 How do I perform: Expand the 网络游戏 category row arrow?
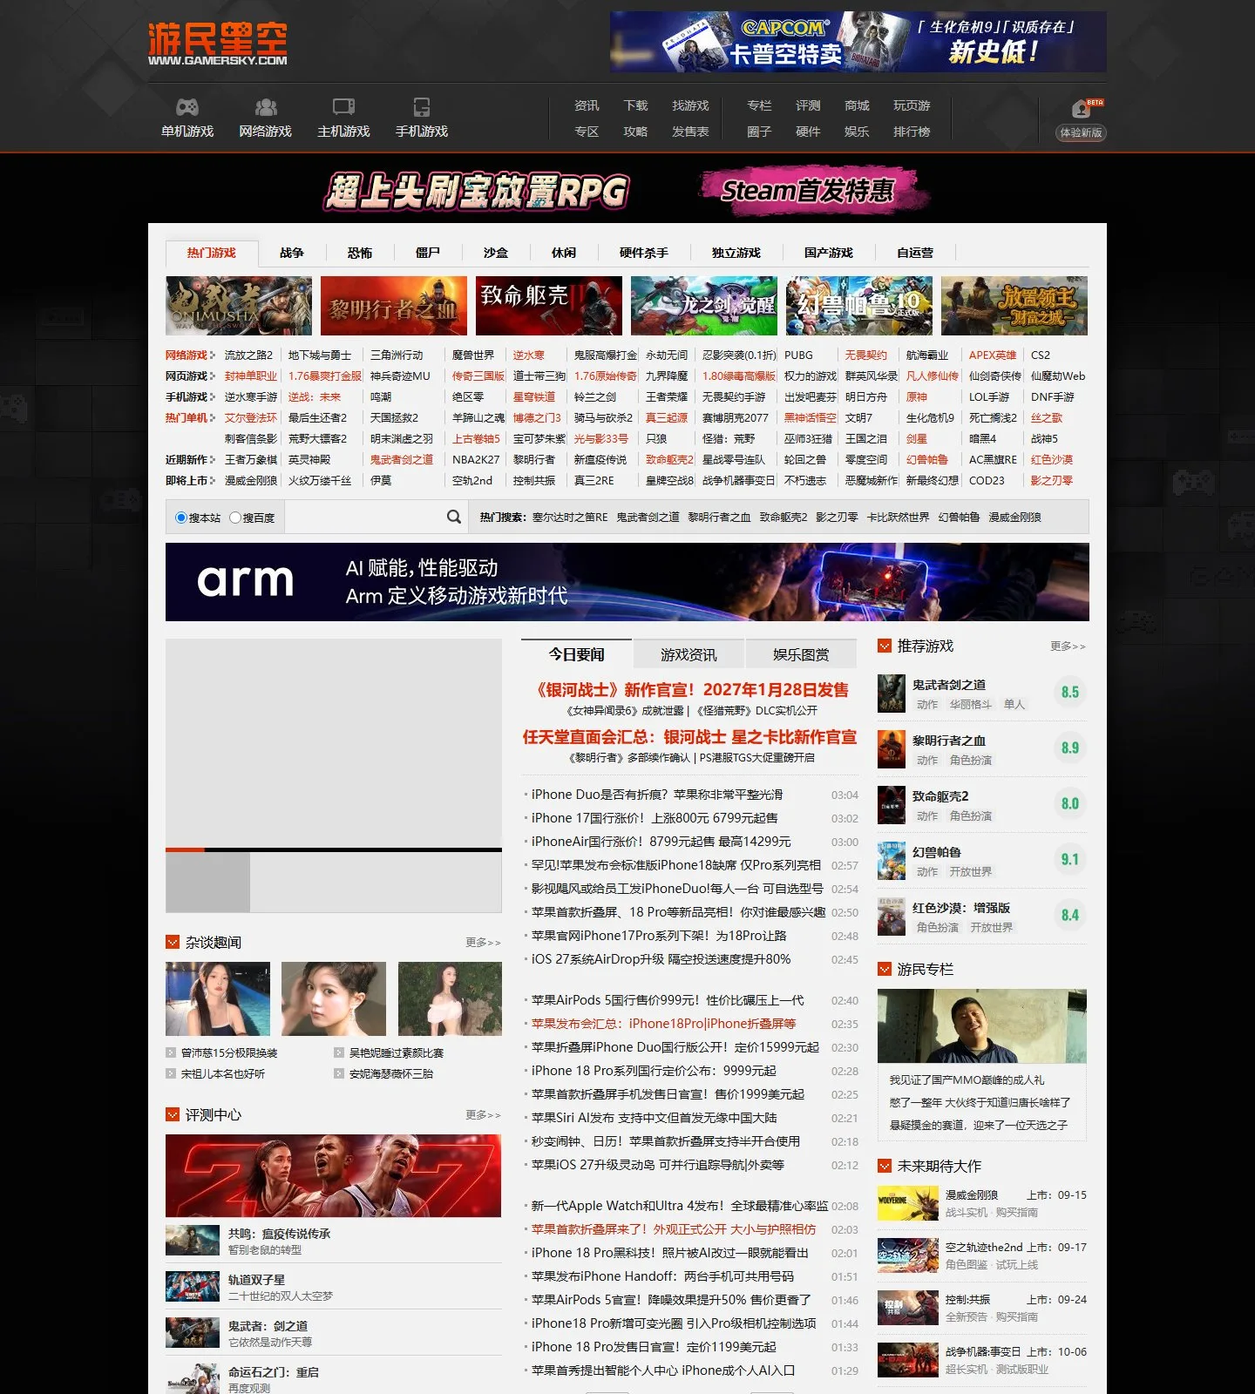click(212, 355)
